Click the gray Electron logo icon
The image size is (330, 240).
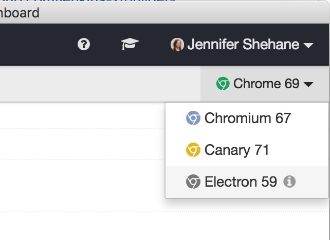pyautogui.click(x=193, y=182)
